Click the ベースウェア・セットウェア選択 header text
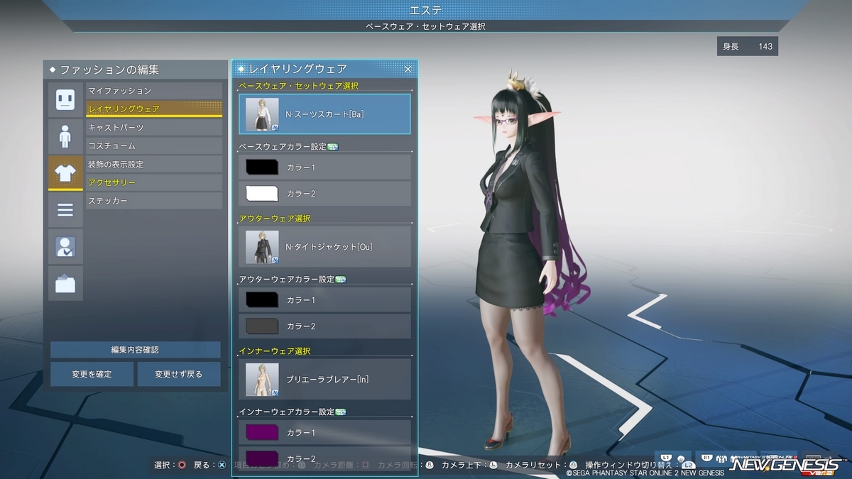The width and height of the screenshot is (852, 479). [299, 86]
